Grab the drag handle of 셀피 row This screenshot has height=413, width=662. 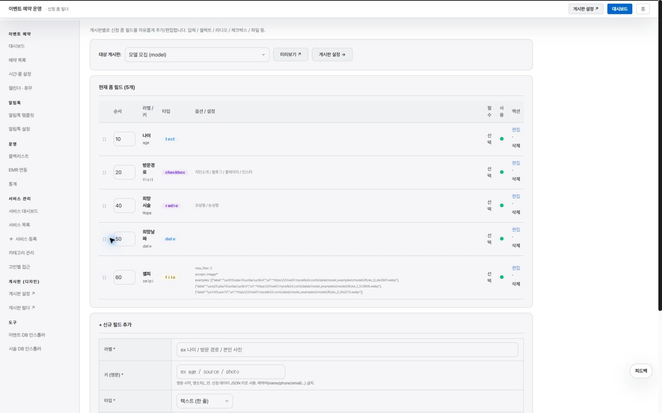[x=104, y=278]
